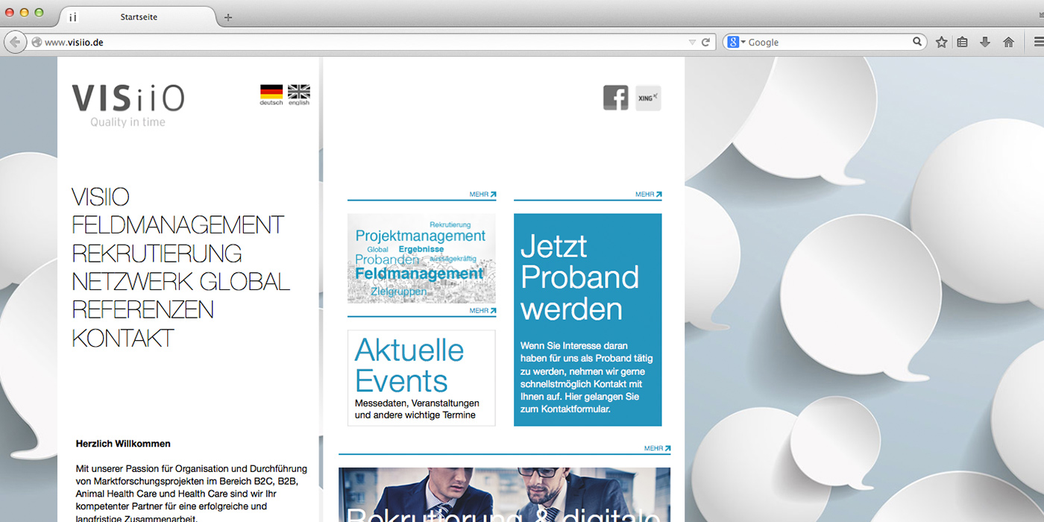Click the Rekrutierung banner photo of businessmen
Viewport: 1044px width, 522px height.
click(504, 494)
